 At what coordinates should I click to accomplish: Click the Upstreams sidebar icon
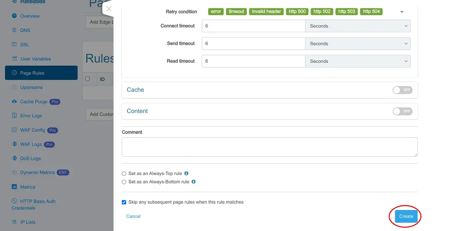coord(14,87)
